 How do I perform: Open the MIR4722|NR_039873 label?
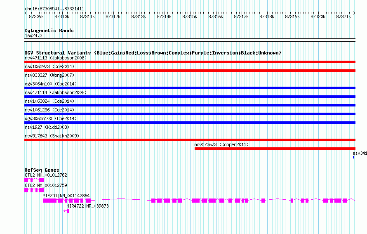coord(87,206)
